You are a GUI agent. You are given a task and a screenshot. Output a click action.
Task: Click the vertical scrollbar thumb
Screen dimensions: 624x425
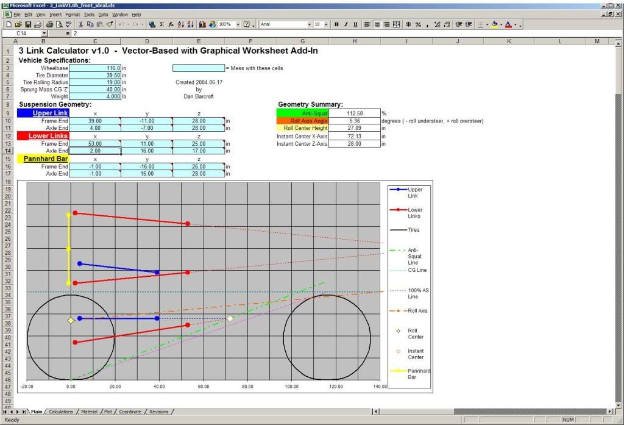[618, 70]
